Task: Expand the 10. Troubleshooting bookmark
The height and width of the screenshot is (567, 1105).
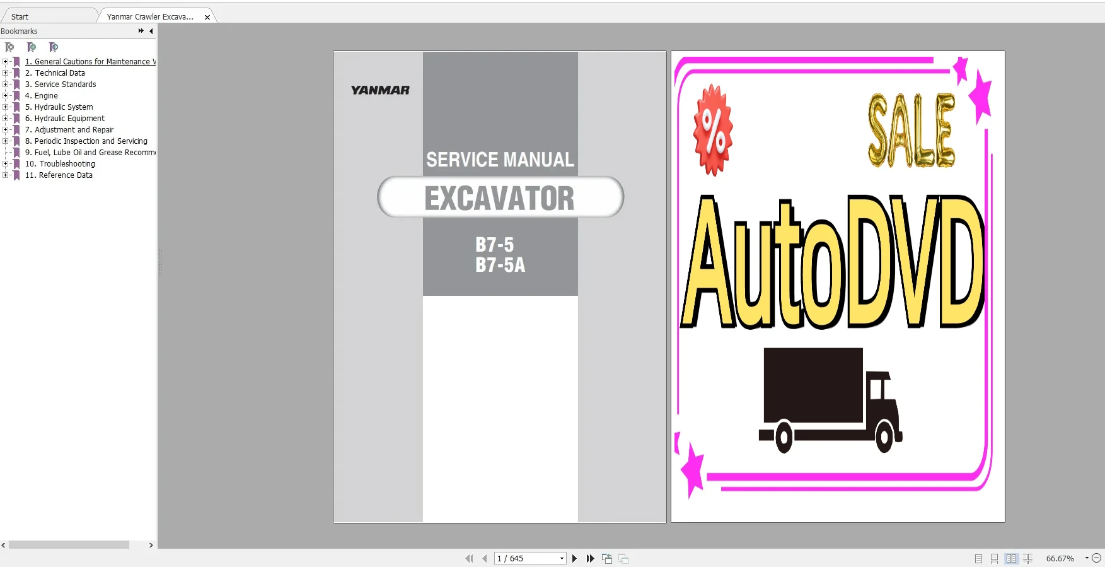Action: [x=6, y=164]
